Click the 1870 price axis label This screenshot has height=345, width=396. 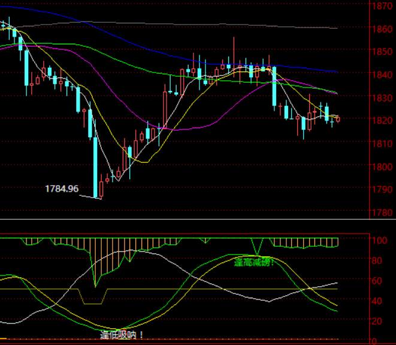coord(382,5)
